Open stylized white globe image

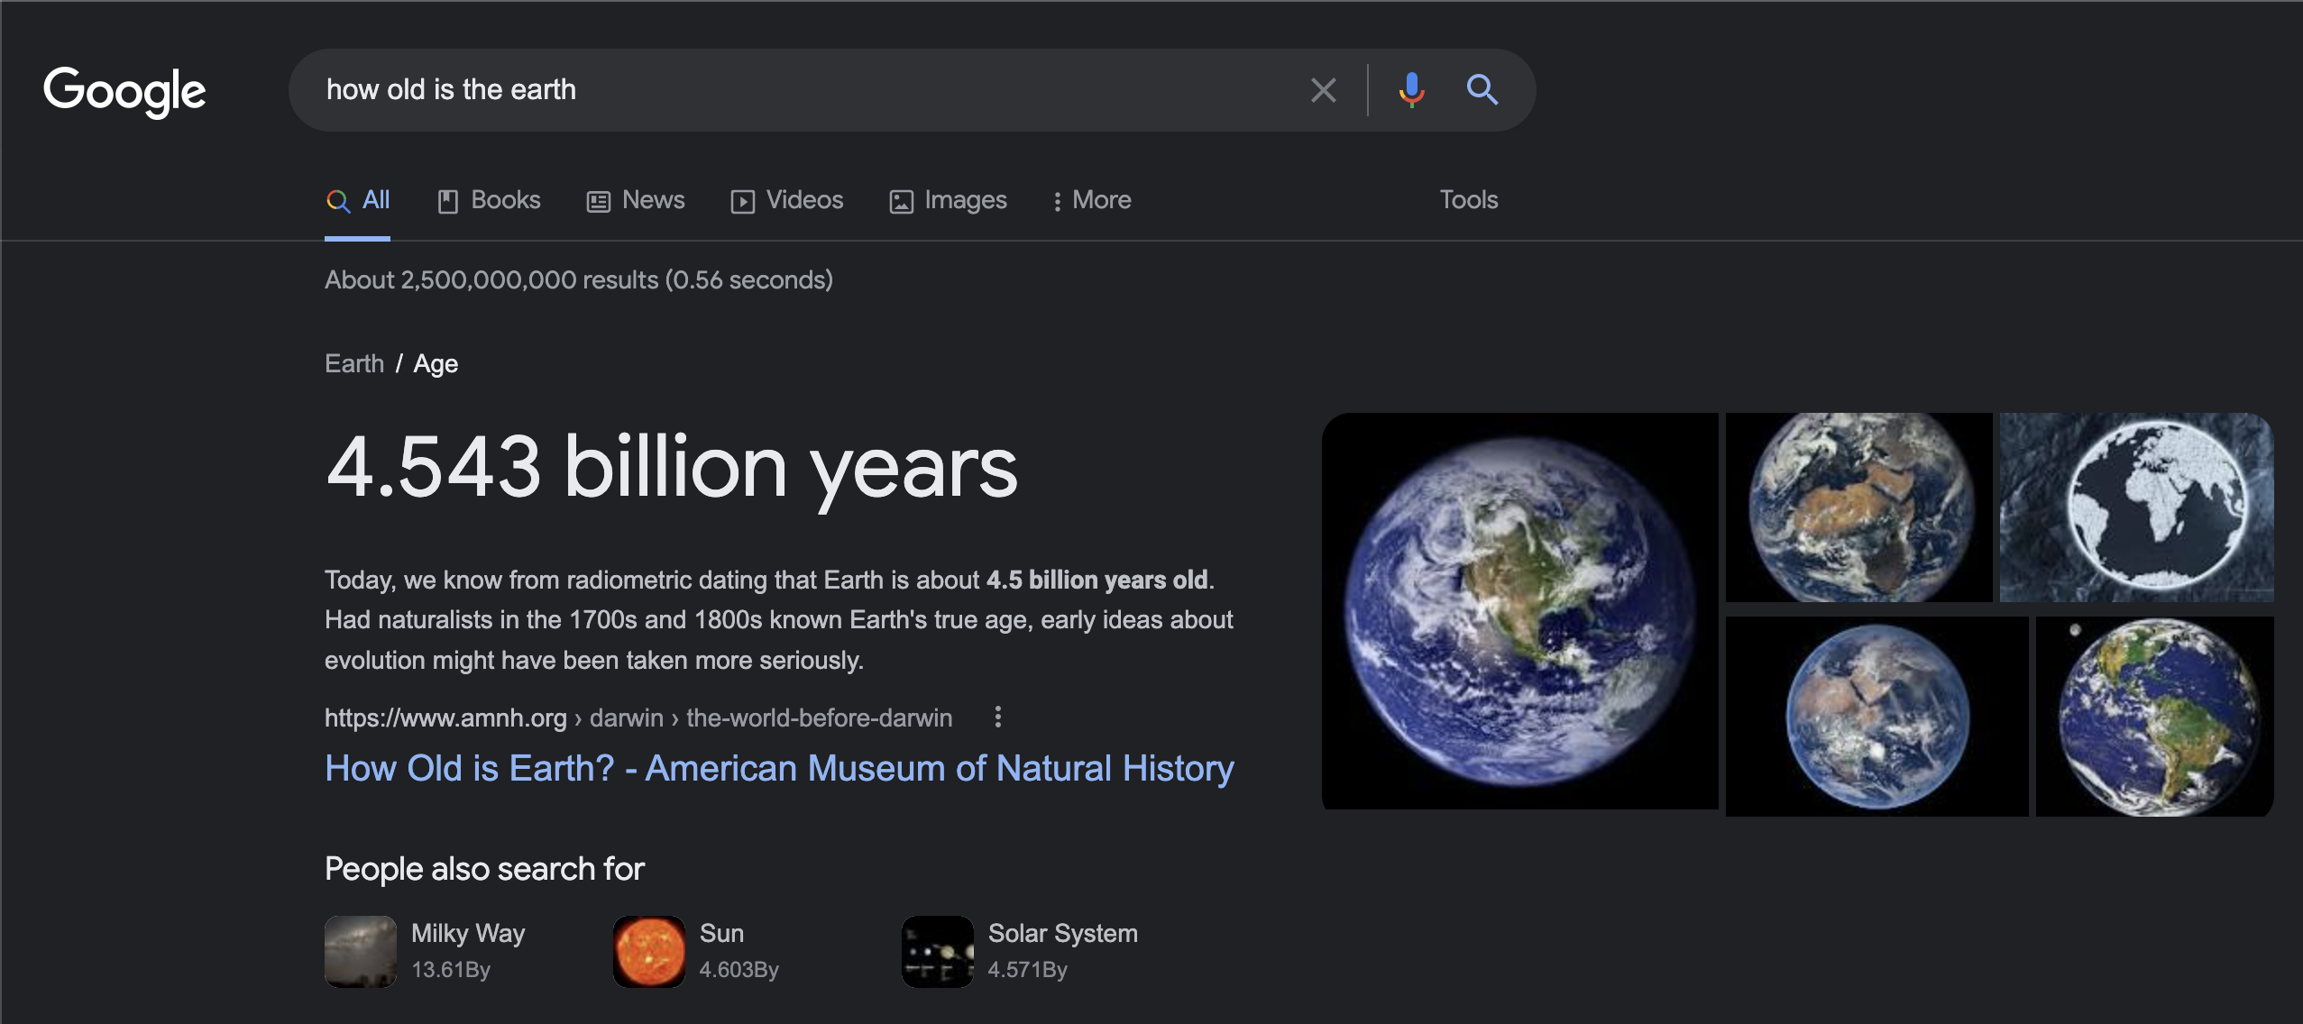point(2136,507)
